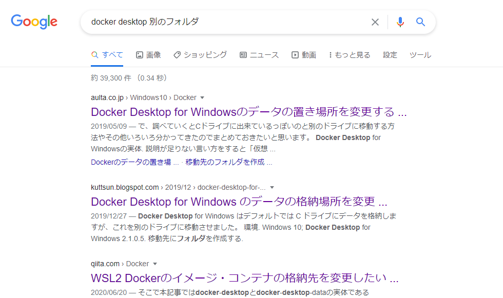Open result Docker Desktop for Windows のデータの格納場所を変更
The height and width of the screenshot is (298, 503).
pyautogui.click(x=239, y=202)
